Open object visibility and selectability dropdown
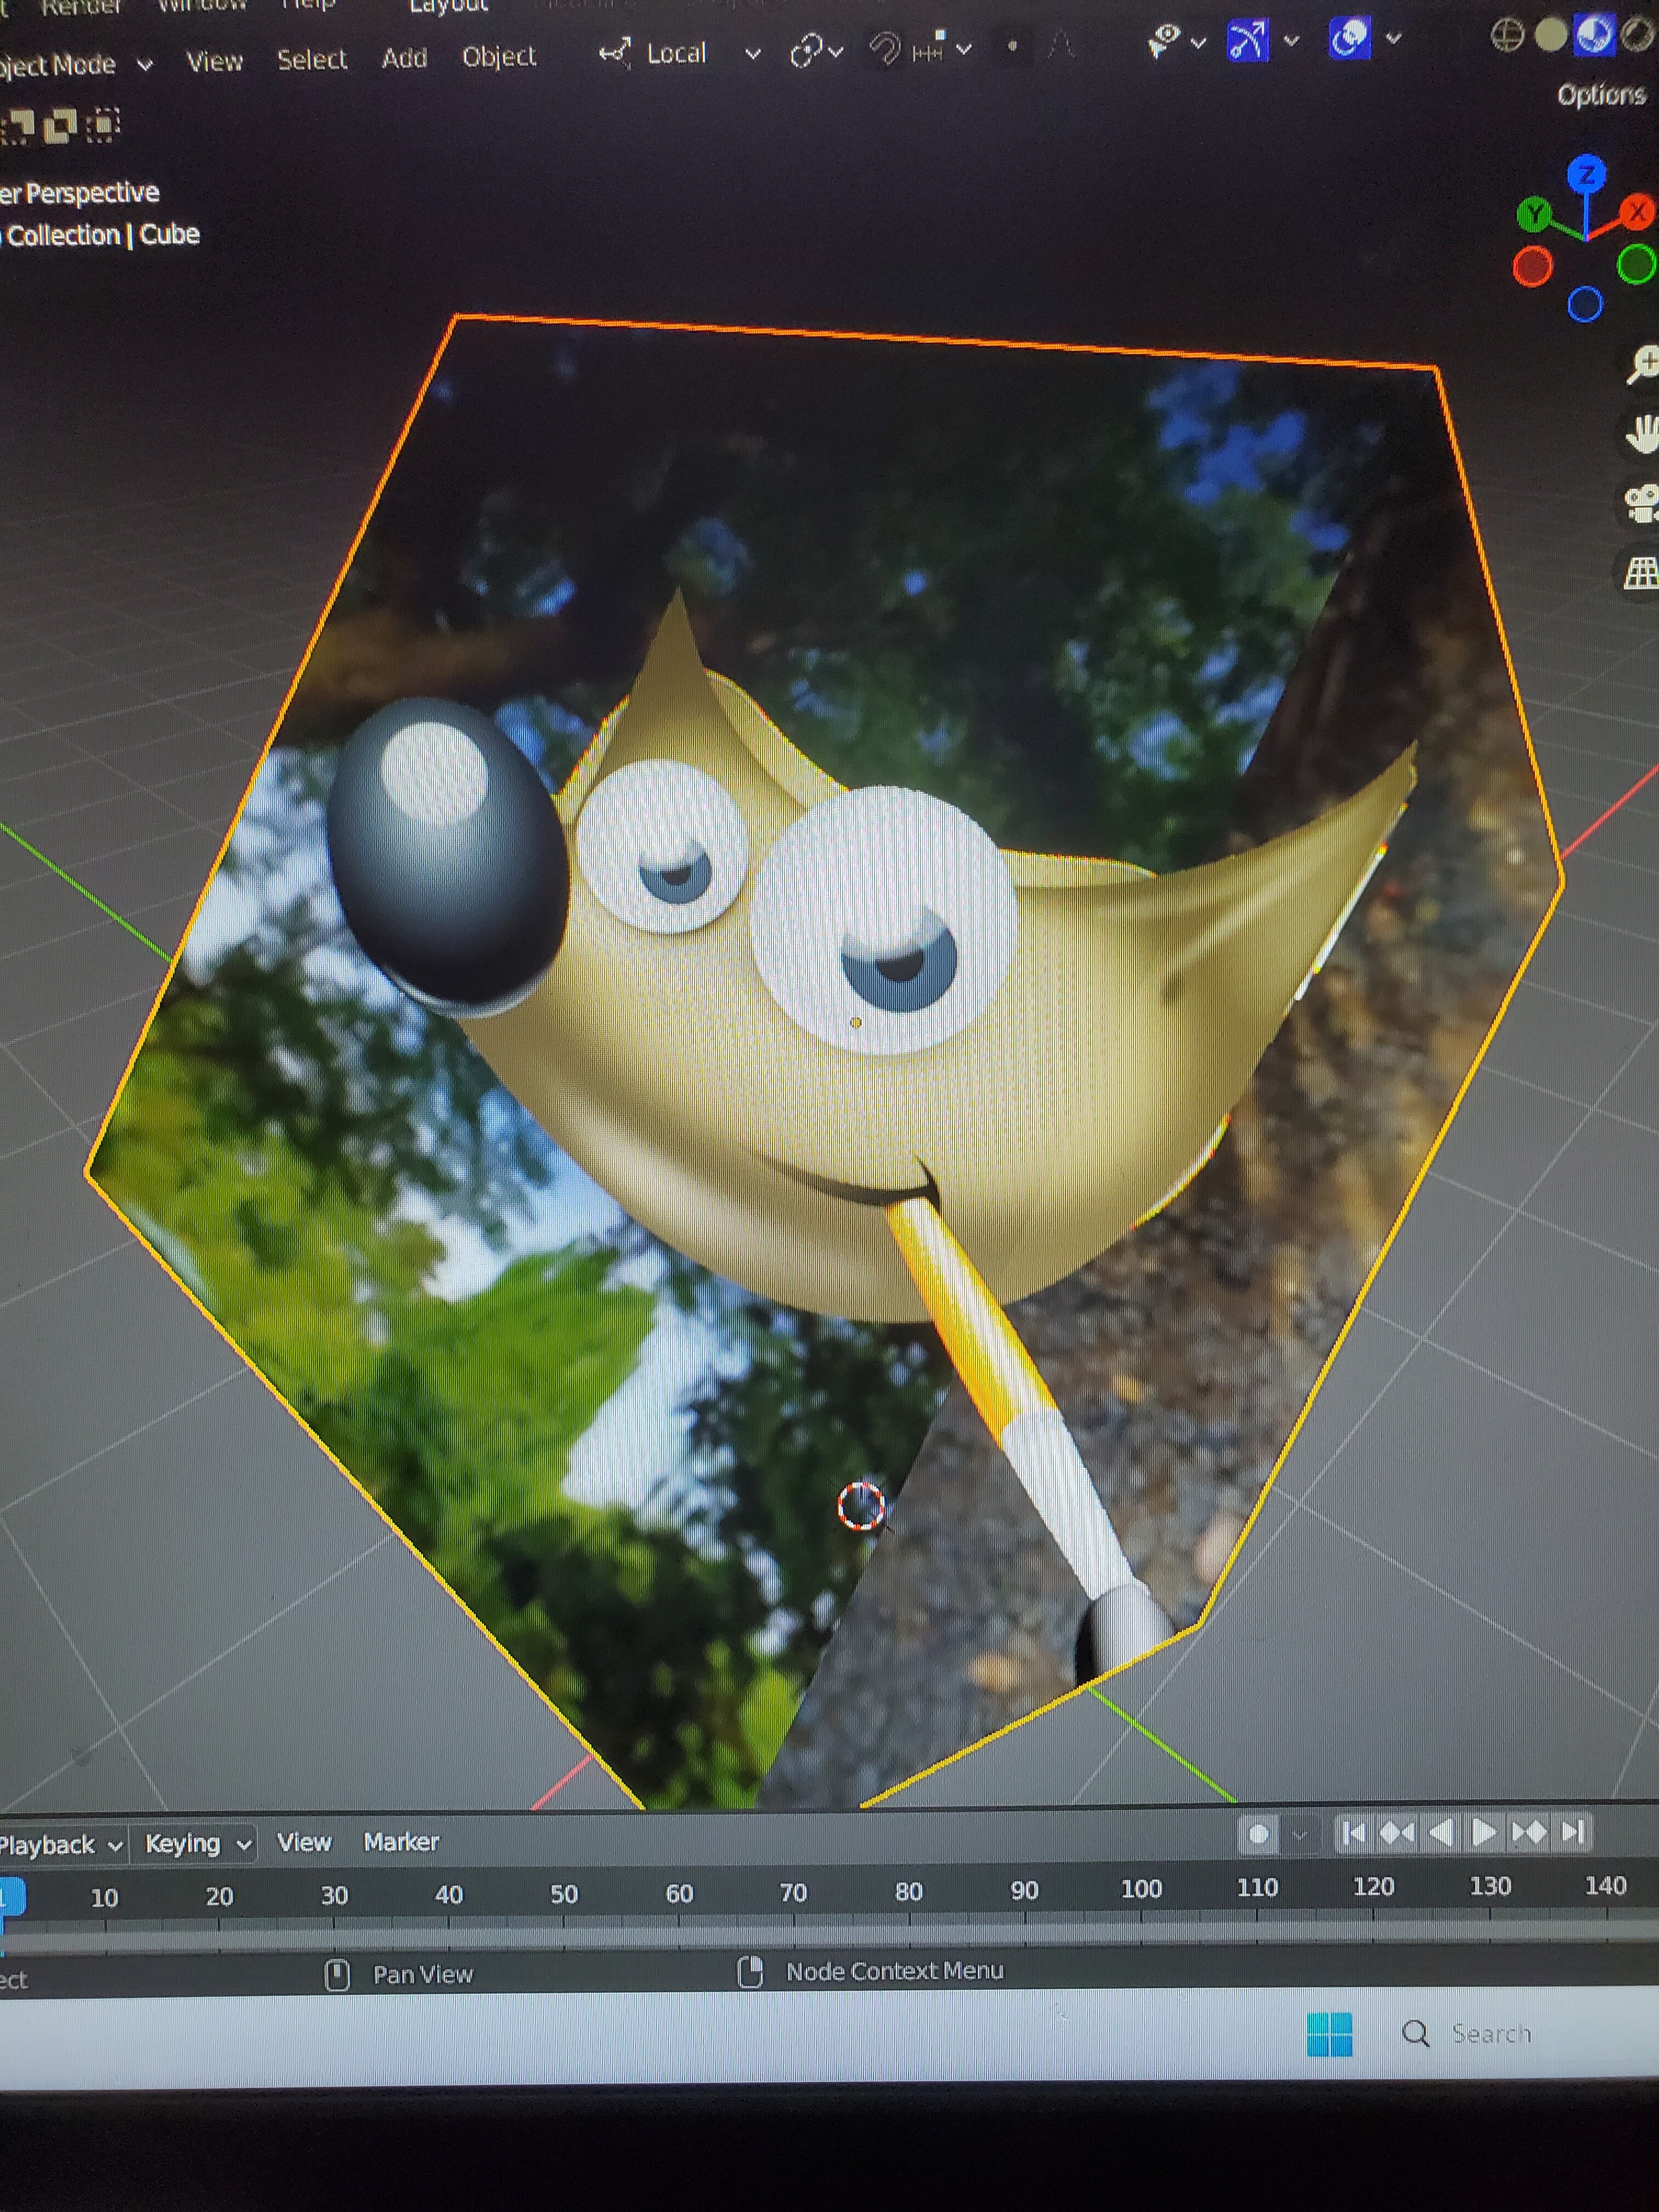Image resolution: width=1659 pixels, height=2212 pixels. tap(1176, 42)
